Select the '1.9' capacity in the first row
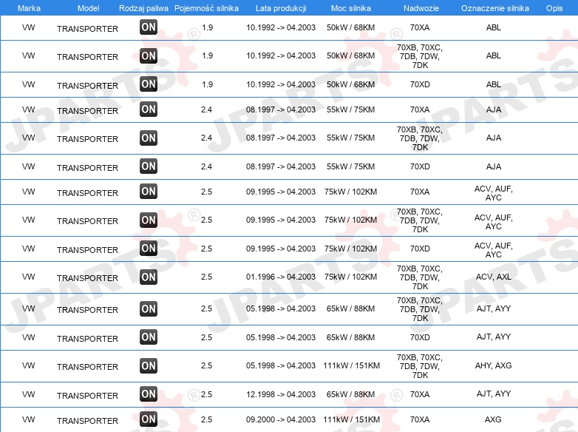Image resolution: width=578 pixels, height=432 pixels. (207, 27)
